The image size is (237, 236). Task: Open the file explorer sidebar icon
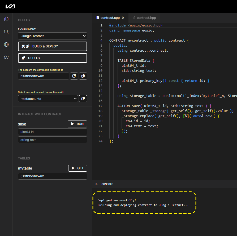click(6, 19)
